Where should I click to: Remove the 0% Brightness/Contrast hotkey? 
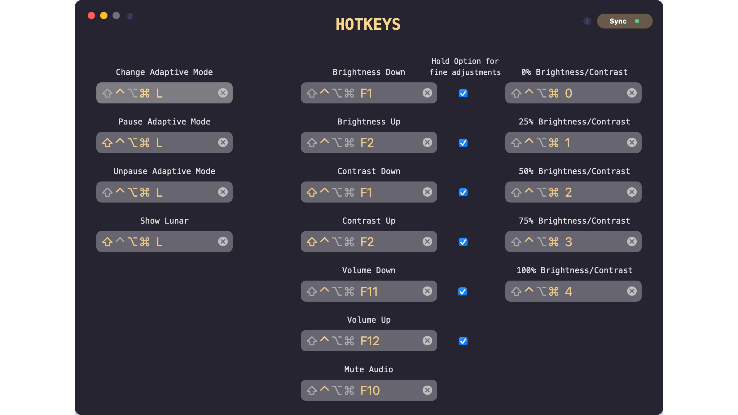[x=632, y=93]
